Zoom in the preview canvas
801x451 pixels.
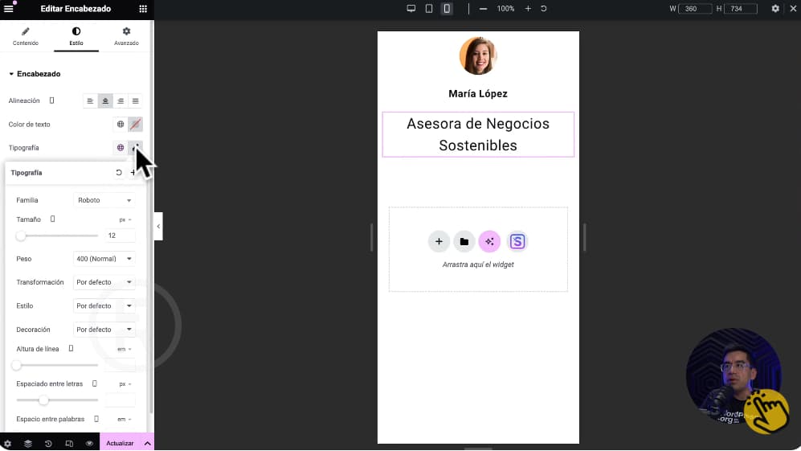click(x=528, y=9)
